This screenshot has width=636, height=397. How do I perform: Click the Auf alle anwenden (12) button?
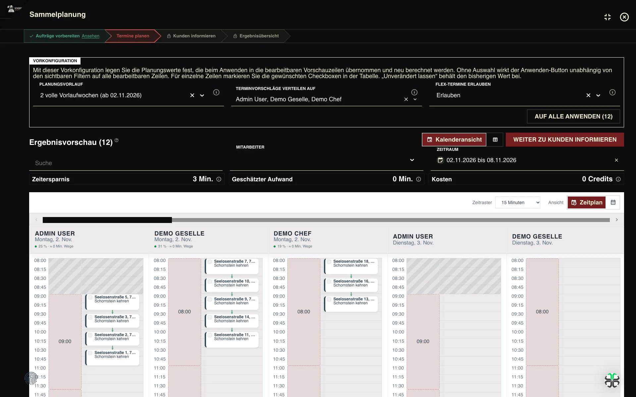[573, 116]
